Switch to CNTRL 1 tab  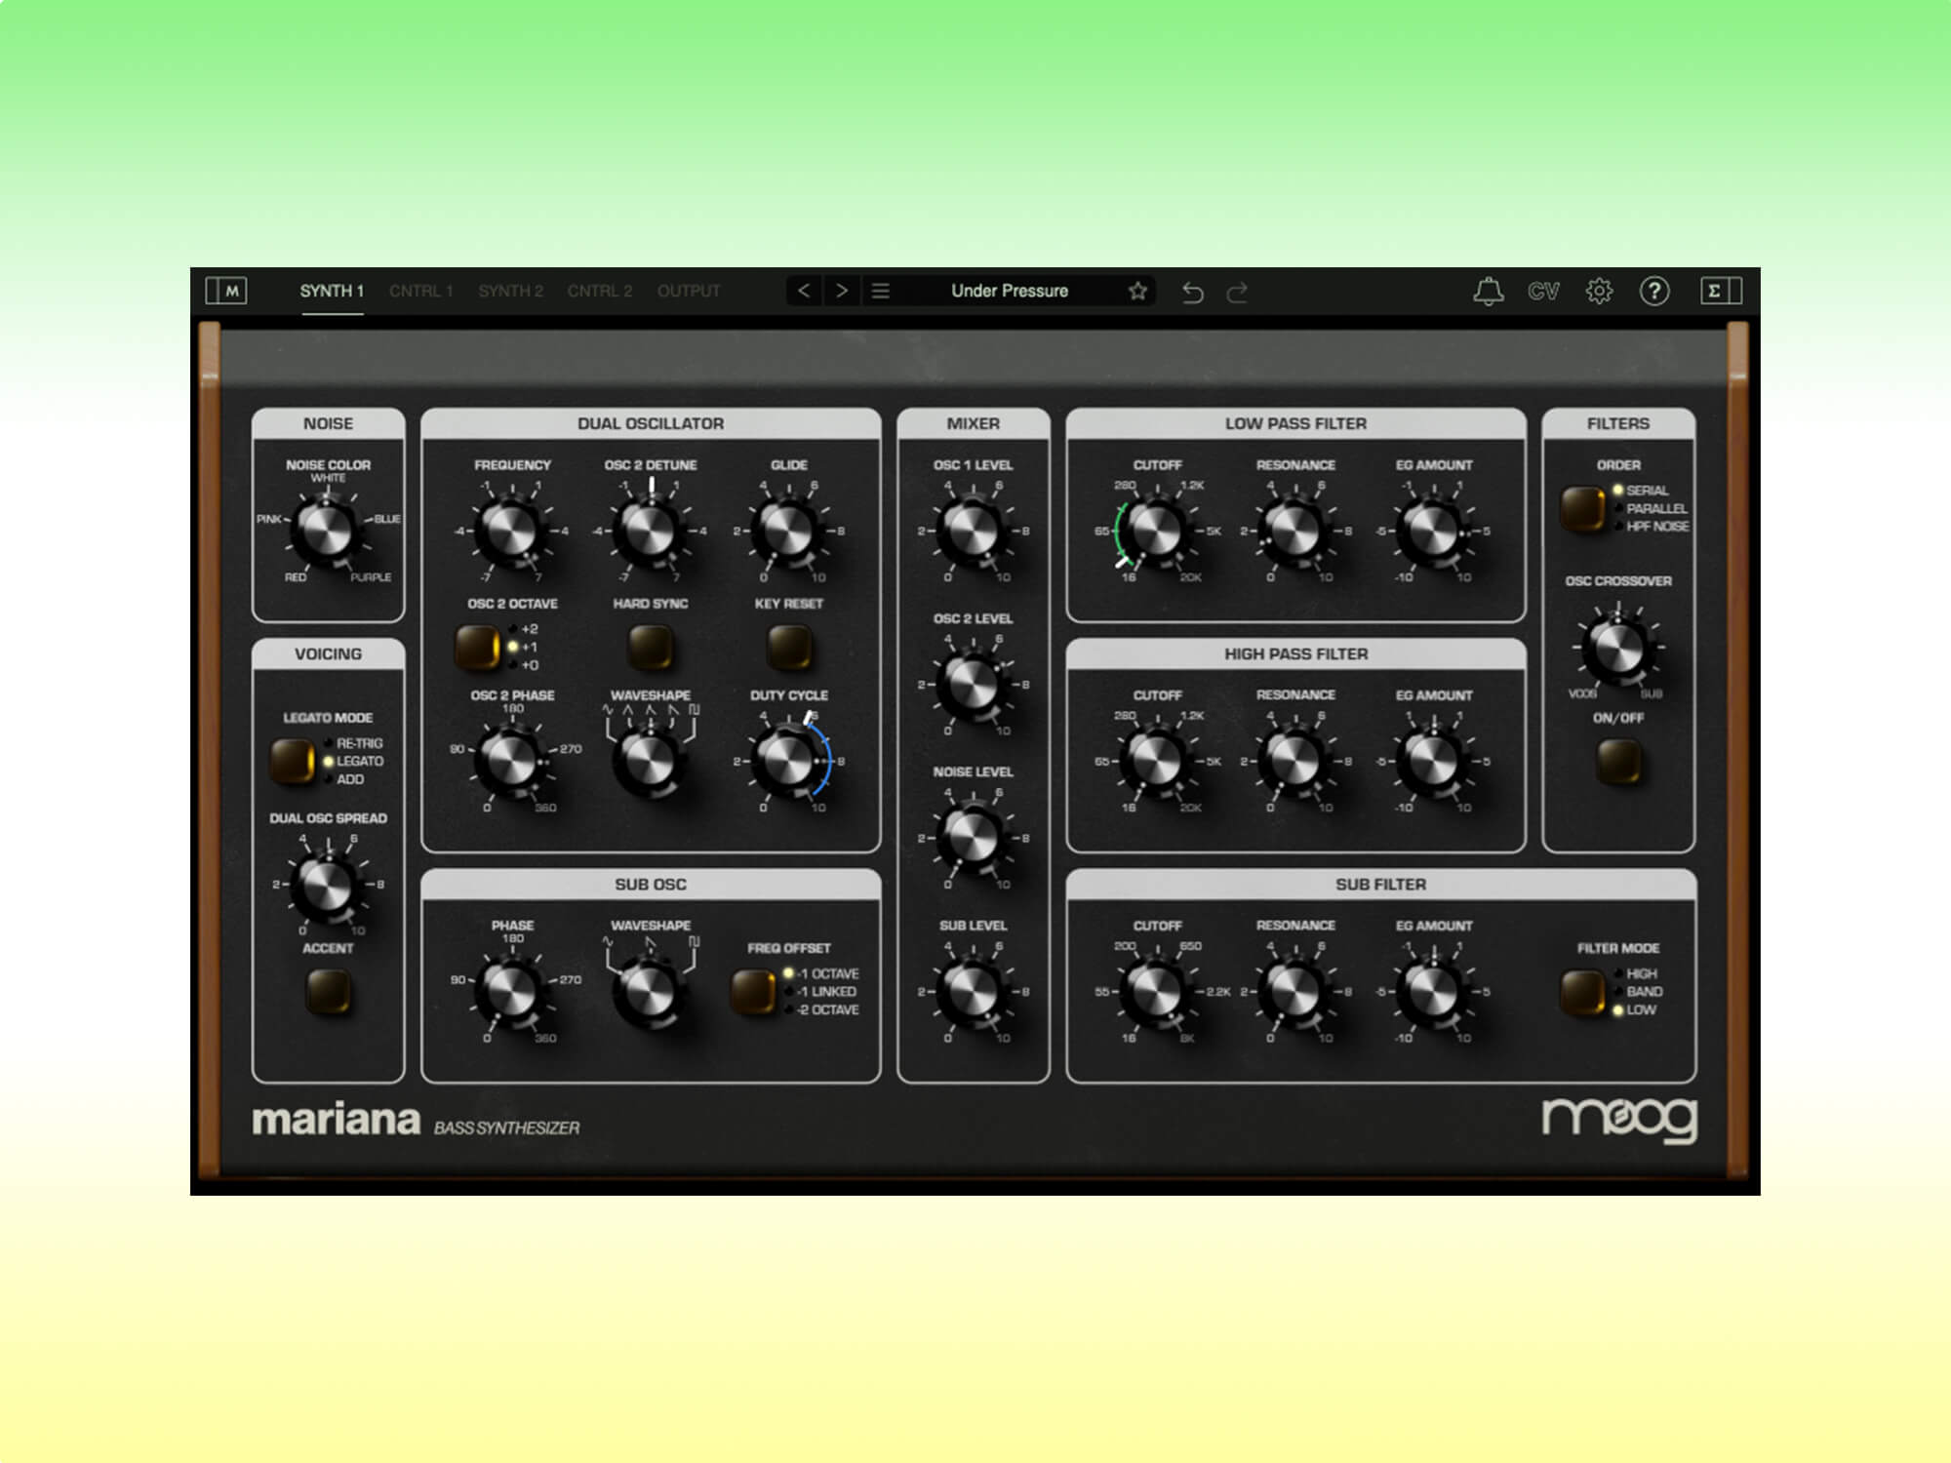tap(421, 291)
